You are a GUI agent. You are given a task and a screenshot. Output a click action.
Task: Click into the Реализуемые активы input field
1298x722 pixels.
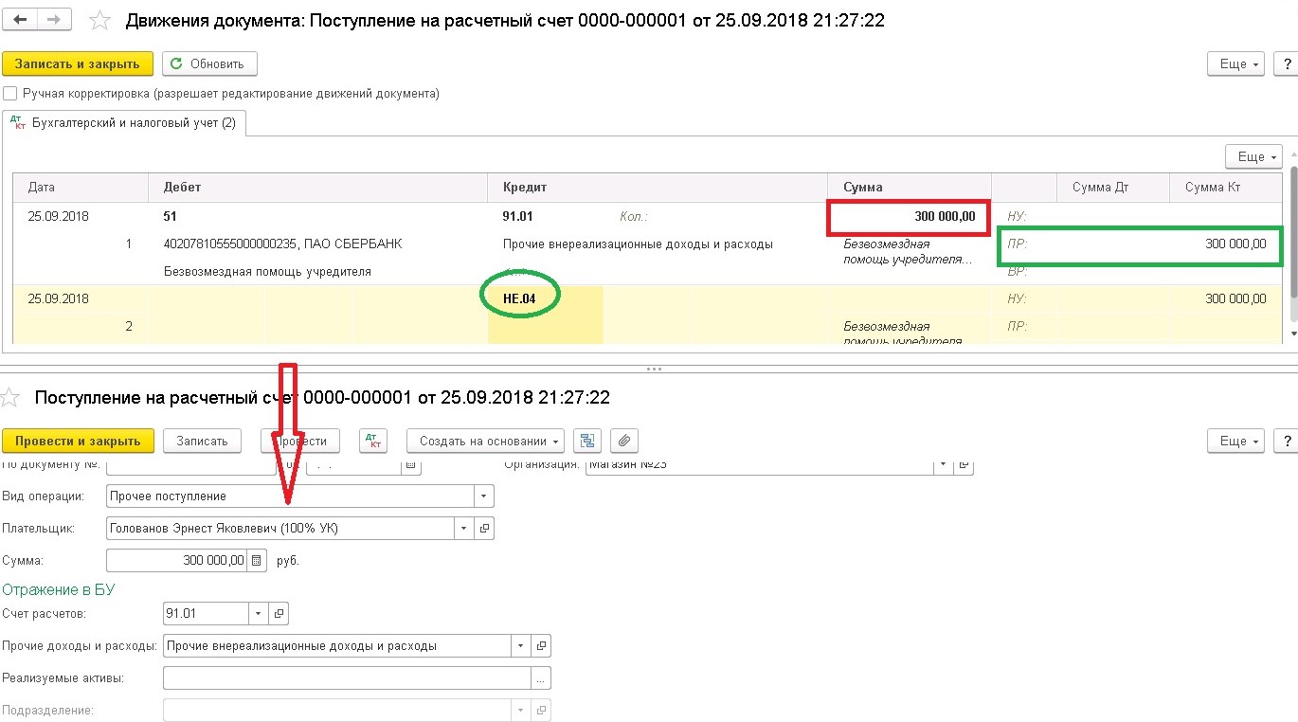coord(346,678)
